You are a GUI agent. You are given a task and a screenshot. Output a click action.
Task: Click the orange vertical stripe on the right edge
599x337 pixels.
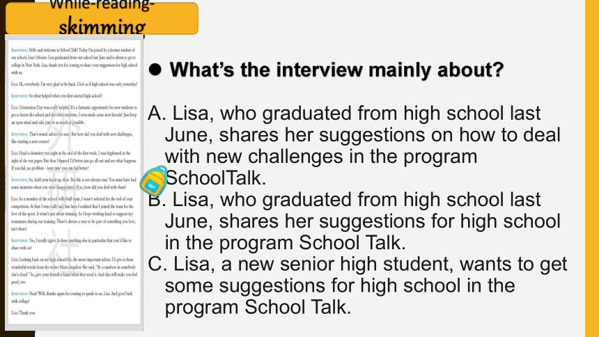(592, 168)
